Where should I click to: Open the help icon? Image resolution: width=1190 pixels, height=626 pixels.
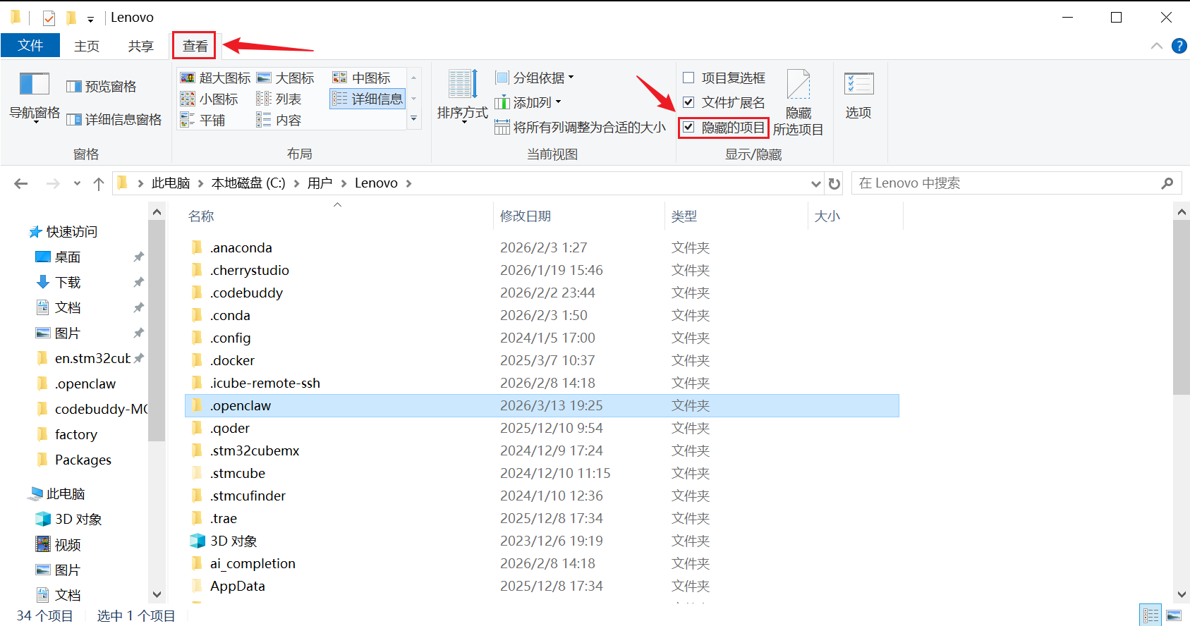click(x=1179, y=46)
